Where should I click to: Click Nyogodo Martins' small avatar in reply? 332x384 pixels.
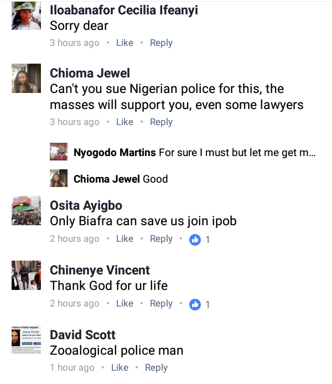click(x=59, y=152)
